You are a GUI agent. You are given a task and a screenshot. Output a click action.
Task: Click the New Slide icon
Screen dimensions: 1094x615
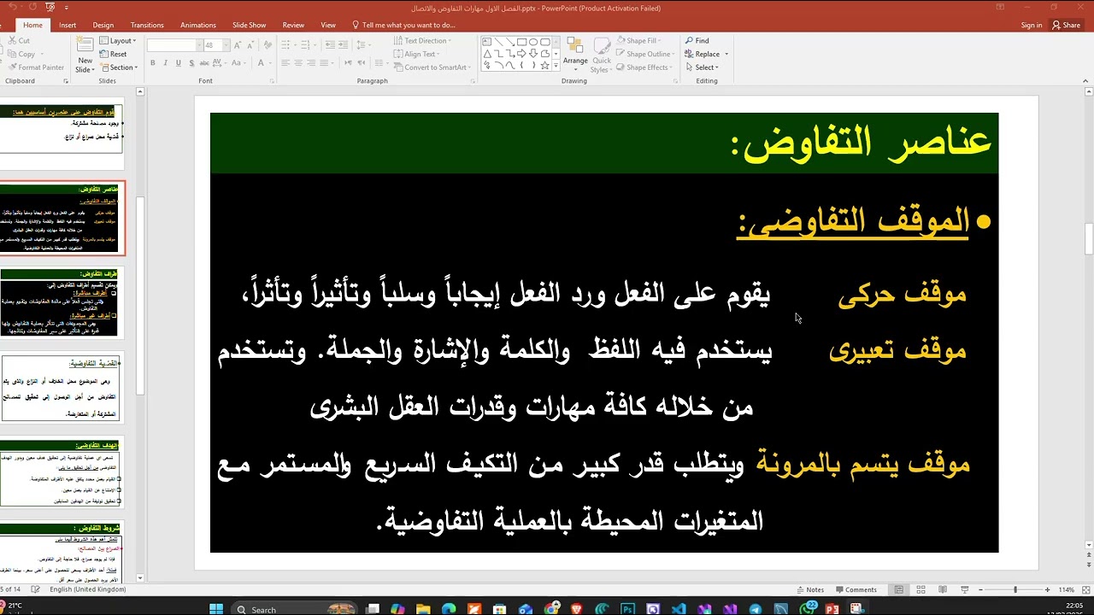pos(85,45)
